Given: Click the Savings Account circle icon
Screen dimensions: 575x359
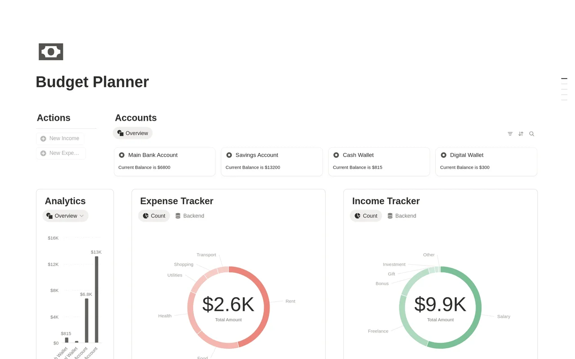Looking at the screenshot, I should tap(229, 155).
